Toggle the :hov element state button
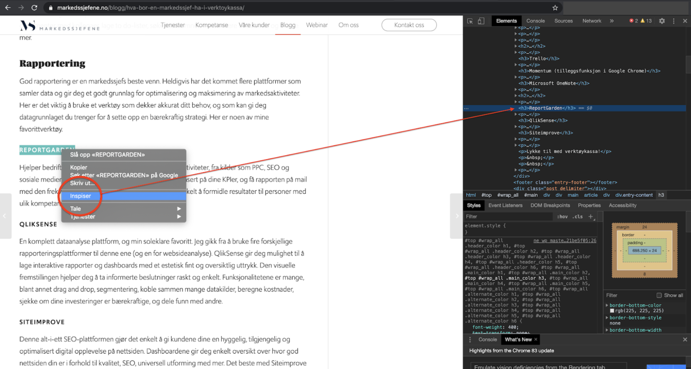 562,216
